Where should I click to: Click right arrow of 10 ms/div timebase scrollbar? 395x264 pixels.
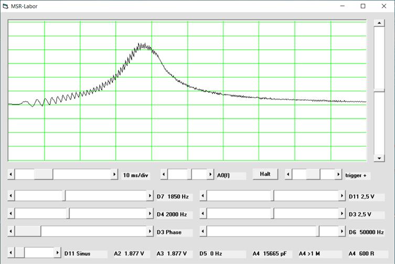click(x=114, y=174)
